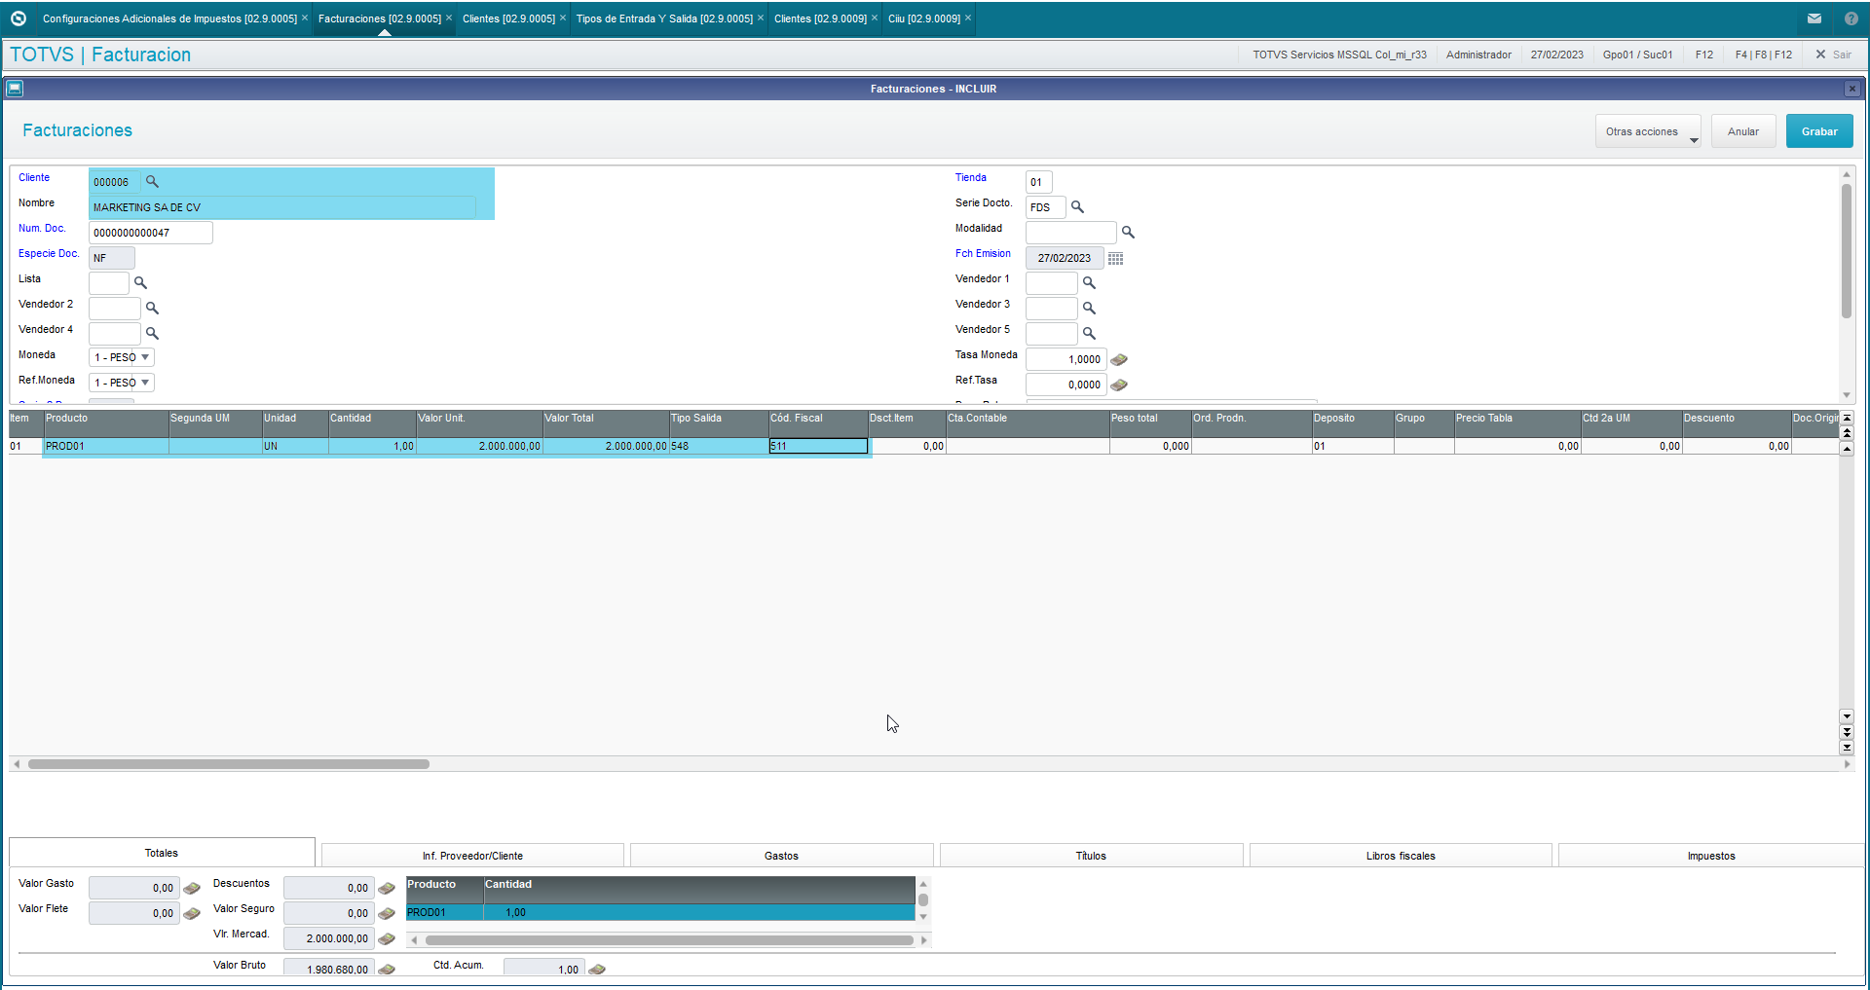Switch to Tipos de Entrada Y Salida tab

664,18
